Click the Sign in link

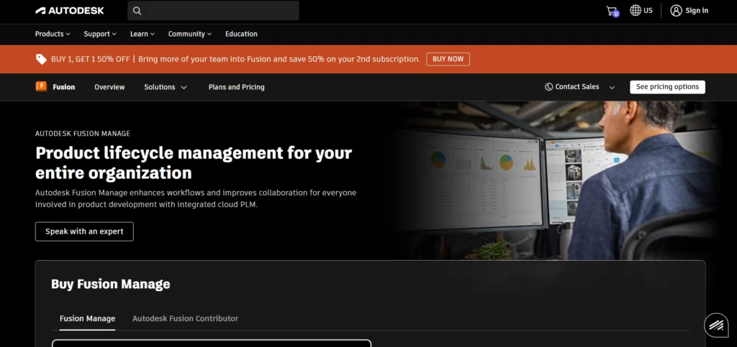[x=697, y=10]
